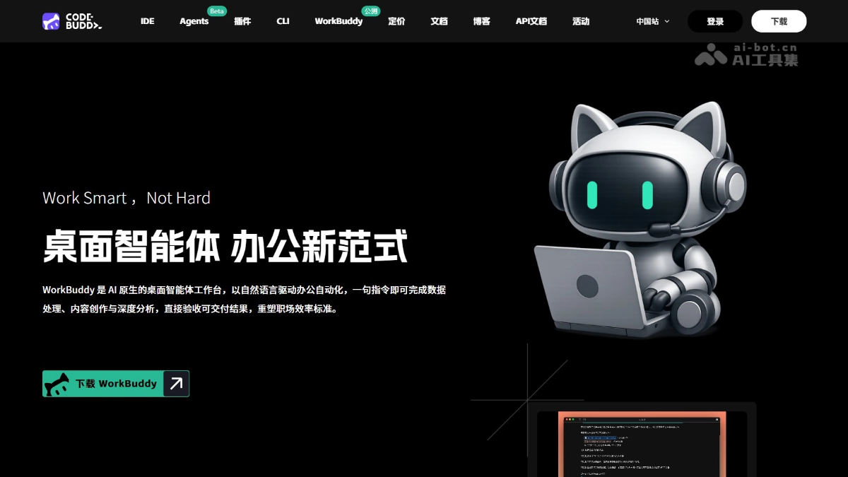Click the 公测 badge above WorkBuddy

(x=370, y=11)
